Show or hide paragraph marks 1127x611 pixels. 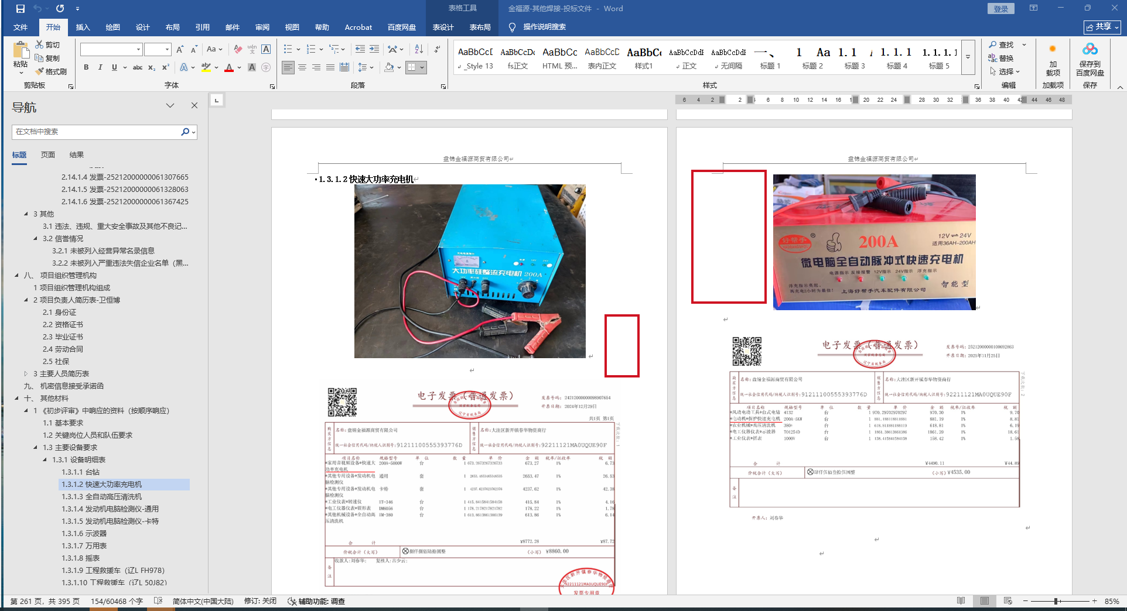point(438,49)
